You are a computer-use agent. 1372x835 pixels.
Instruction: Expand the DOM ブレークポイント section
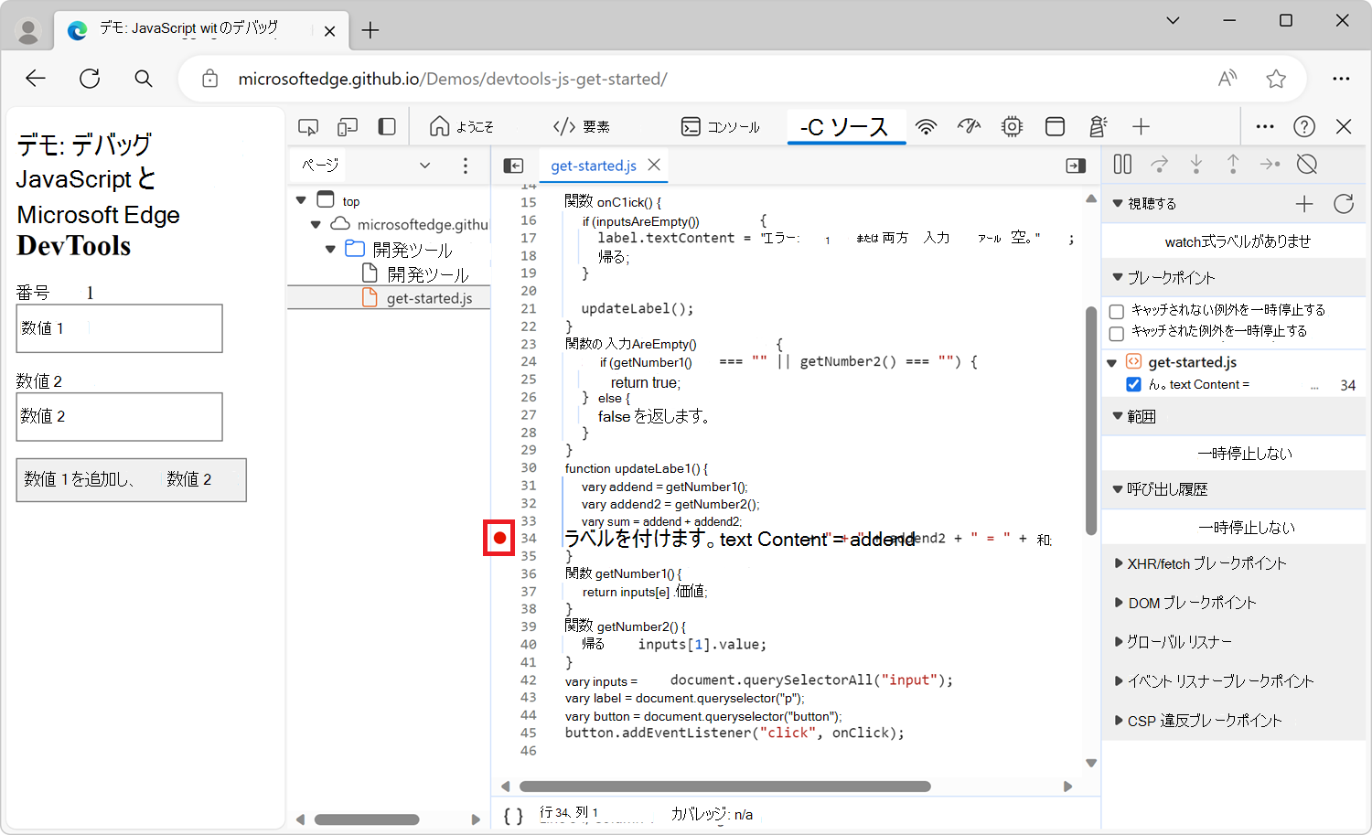(x=1120, y=603)
